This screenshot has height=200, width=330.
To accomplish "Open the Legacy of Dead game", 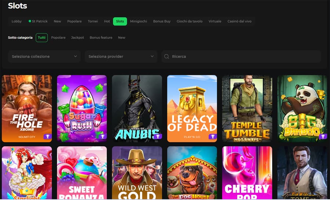I will (192, 108).
